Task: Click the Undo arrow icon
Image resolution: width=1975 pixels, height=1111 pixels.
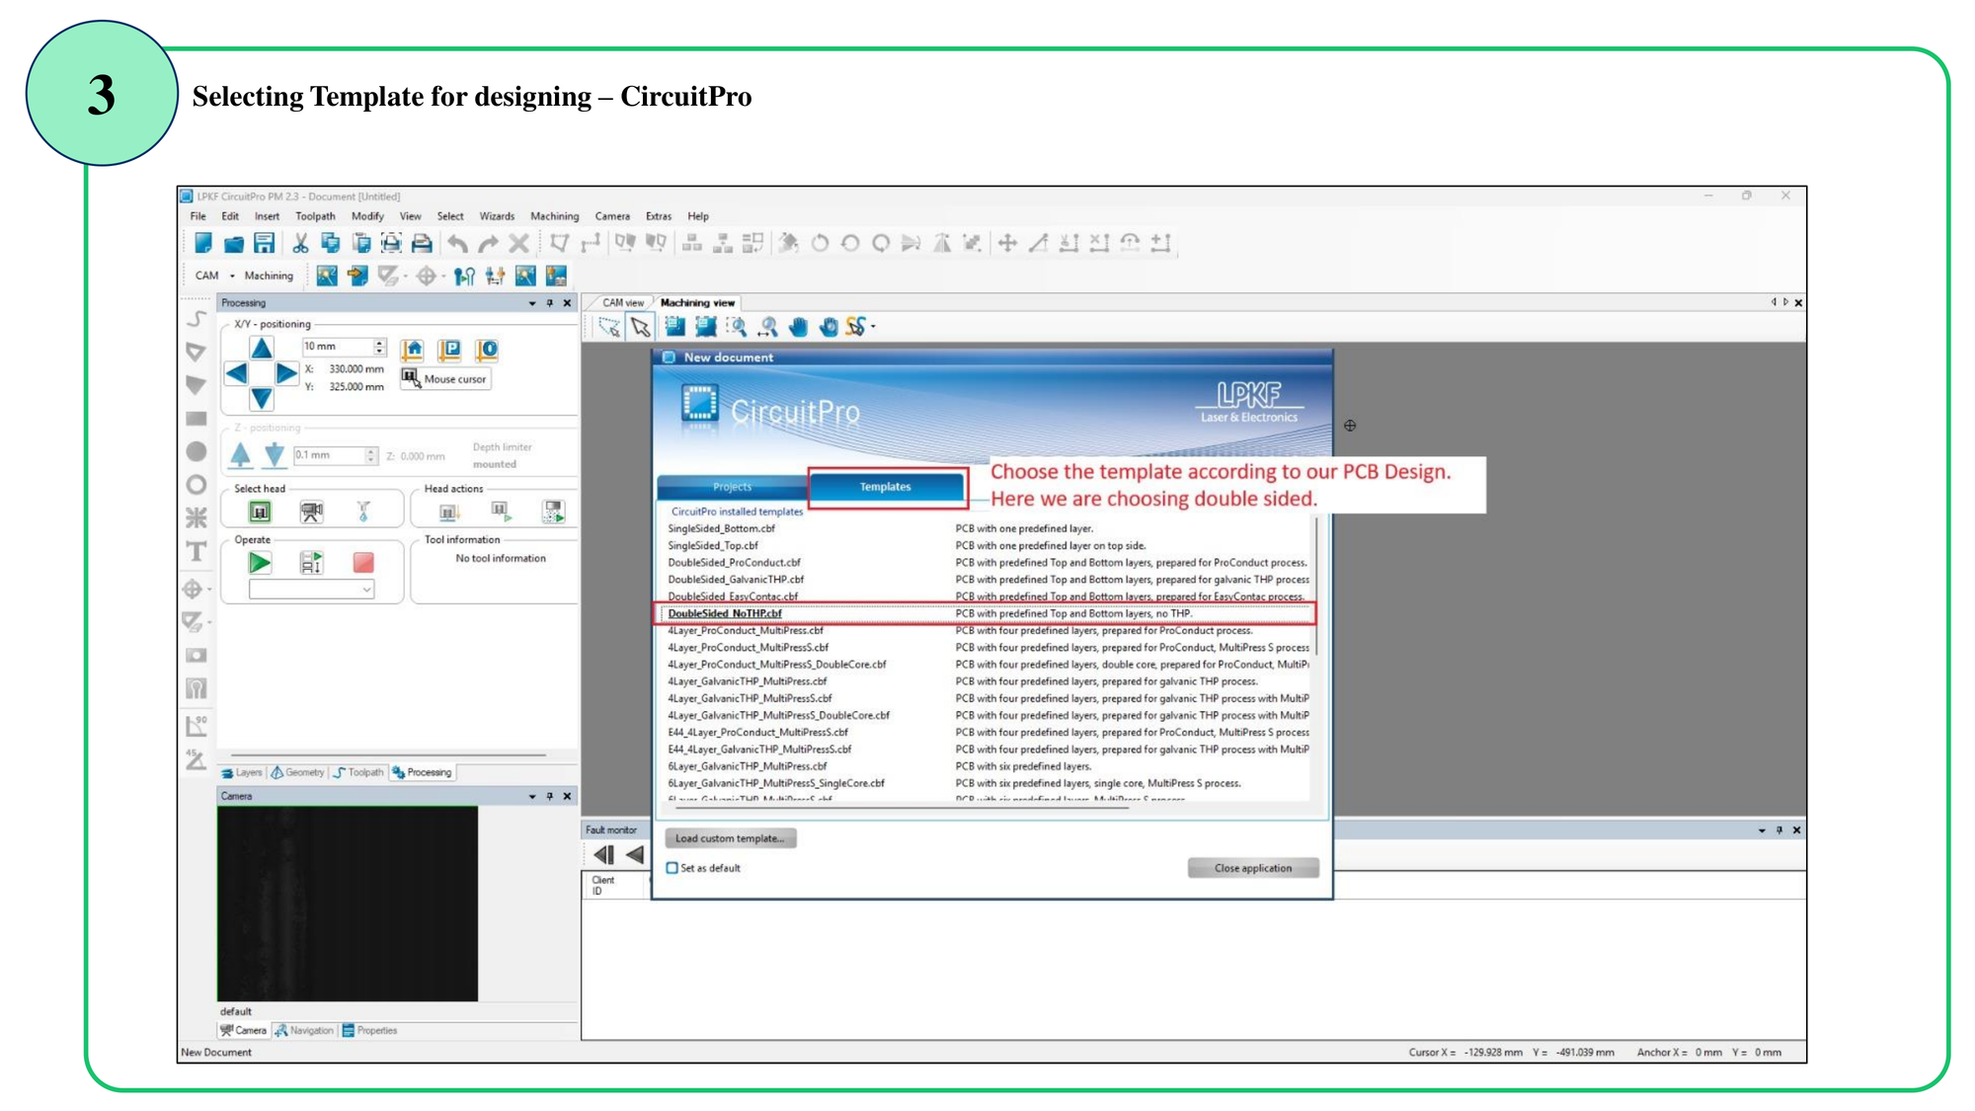Action: (x=457, y=243)
